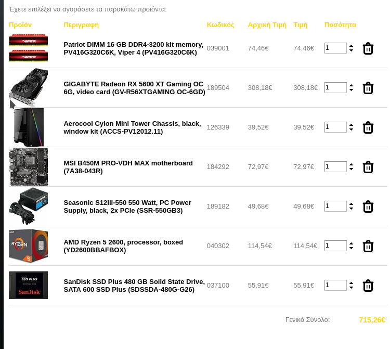Viewport: 390px width, 349px height.
Task: Open SanDisk SSD Plus product thumbnail
Action: 29,285
